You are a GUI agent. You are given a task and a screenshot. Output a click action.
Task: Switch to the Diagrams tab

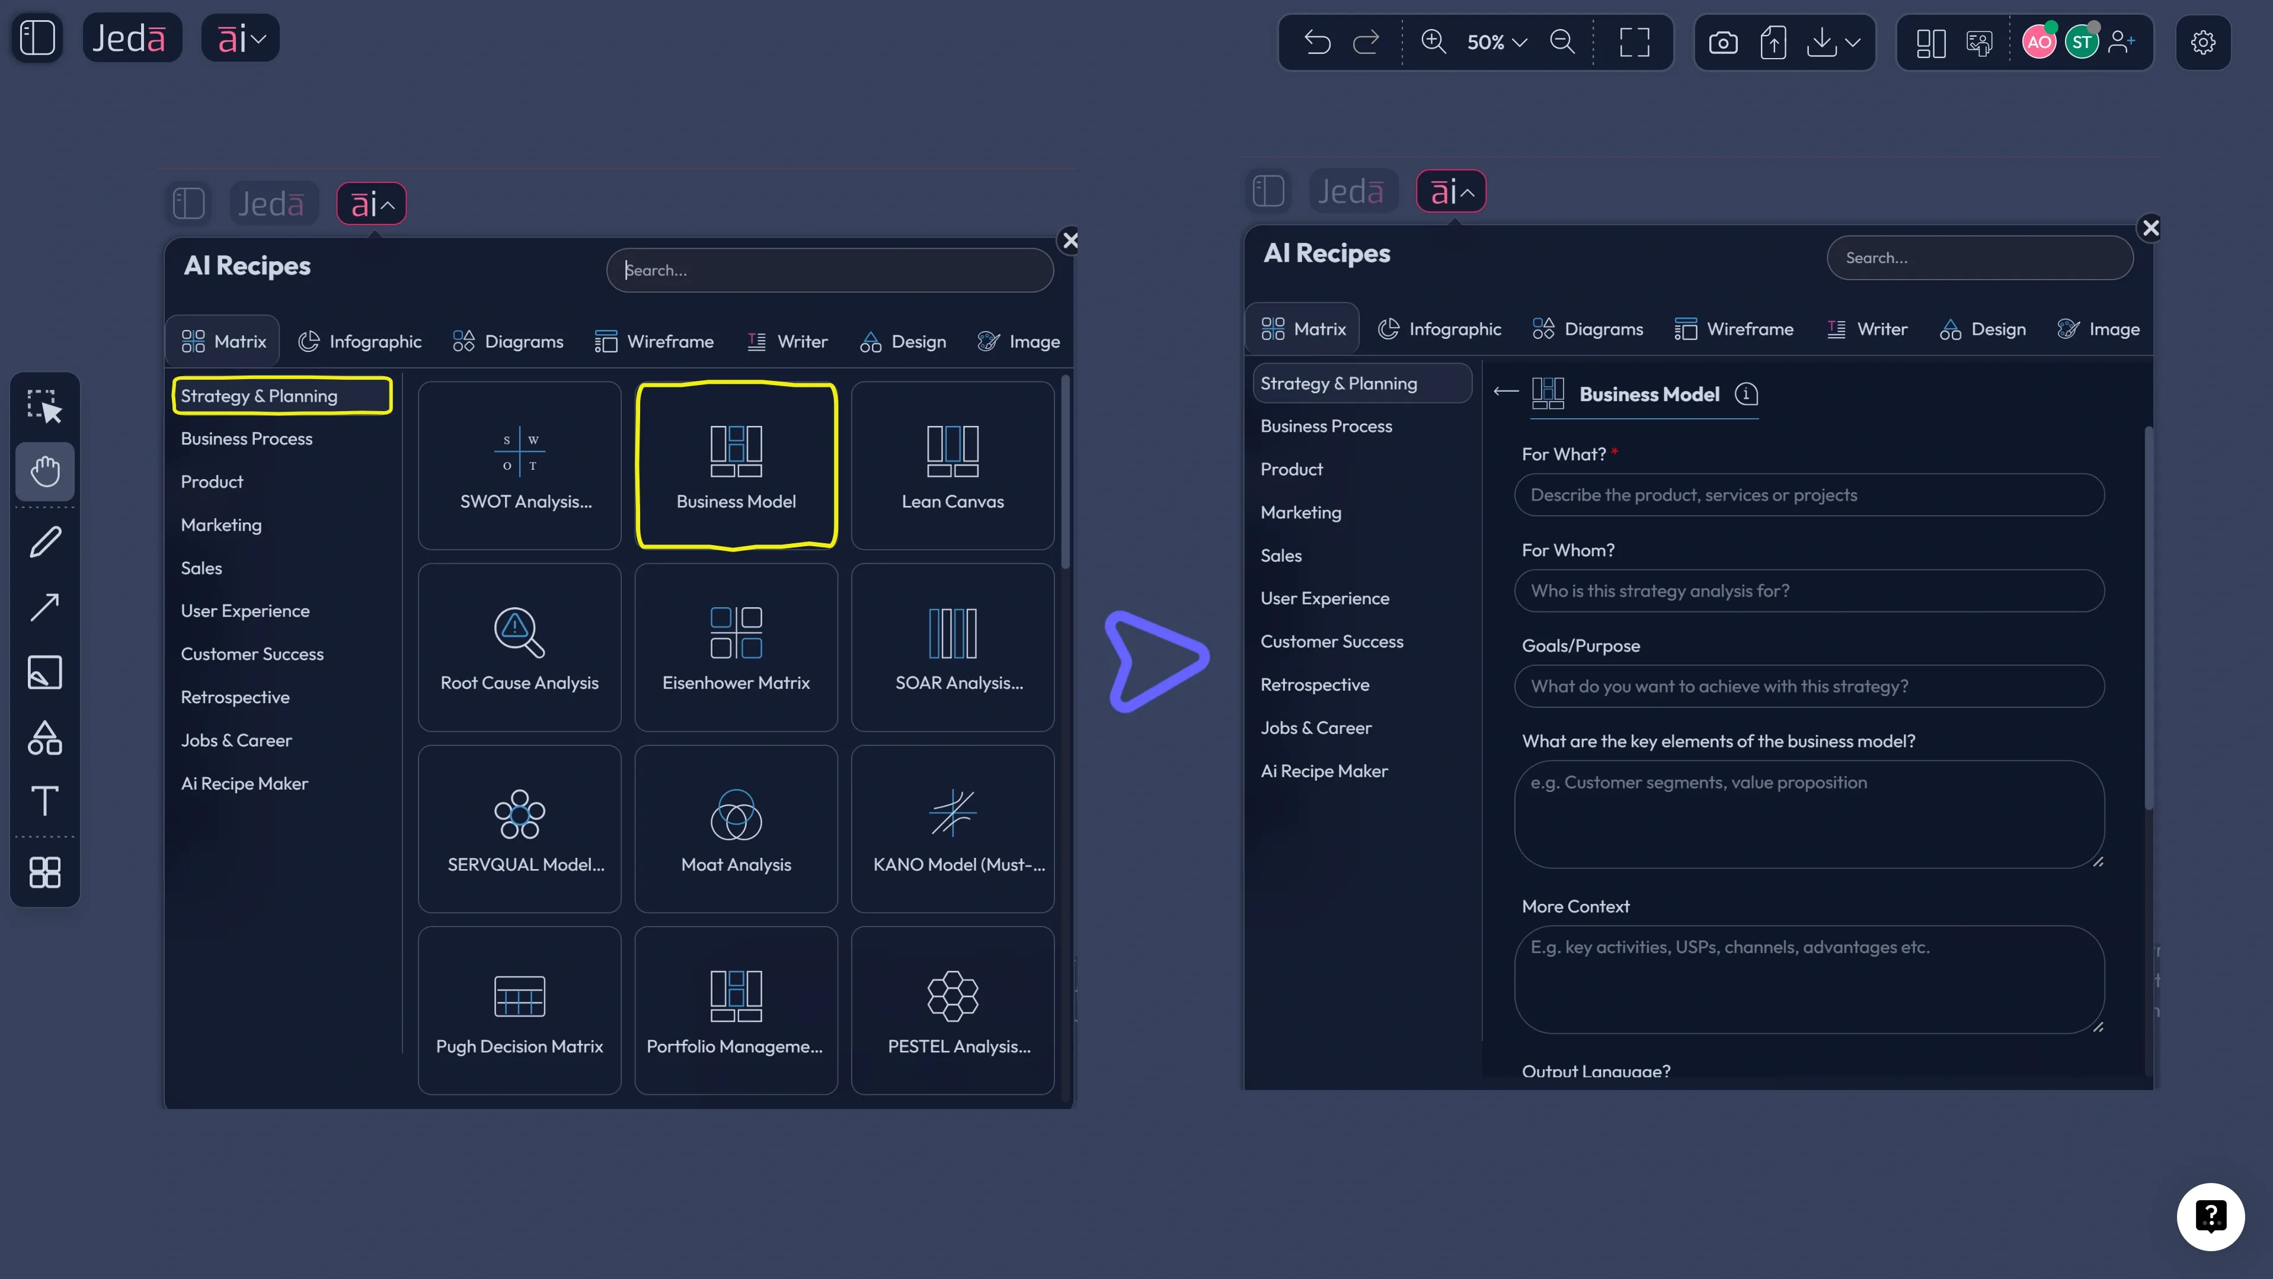[x=507, y=341]
